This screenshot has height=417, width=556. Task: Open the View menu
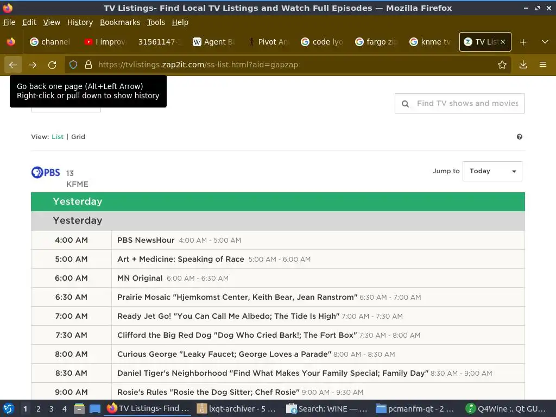(52, 22)
